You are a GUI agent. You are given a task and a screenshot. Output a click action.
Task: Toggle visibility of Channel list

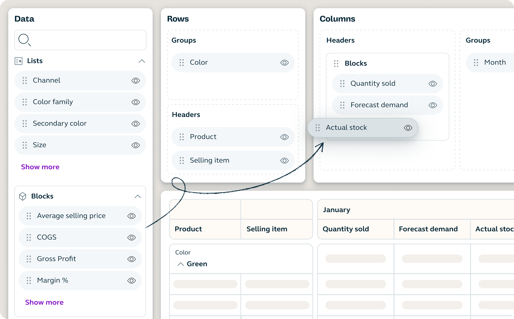click(x=136, y=81)
